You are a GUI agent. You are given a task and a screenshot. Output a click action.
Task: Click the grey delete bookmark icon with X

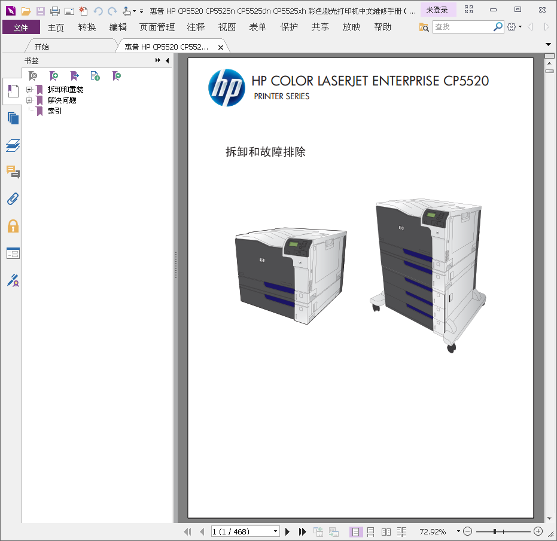pyautogui.click(x=33, y=75)
